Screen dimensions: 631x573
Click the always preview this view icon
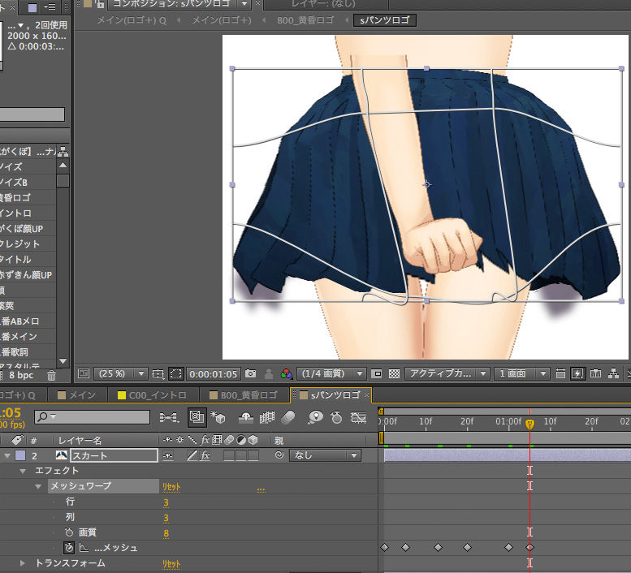(x=84, y=373)
